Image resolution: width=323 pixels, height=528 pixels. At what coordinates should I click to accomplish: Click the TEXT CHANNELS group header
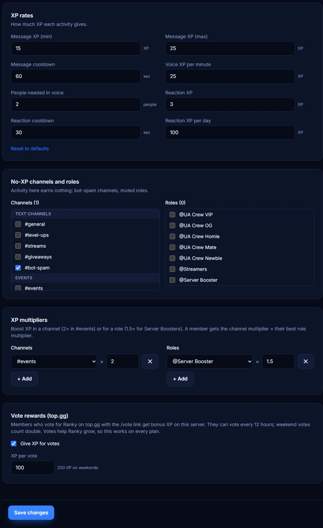point(85,214)
